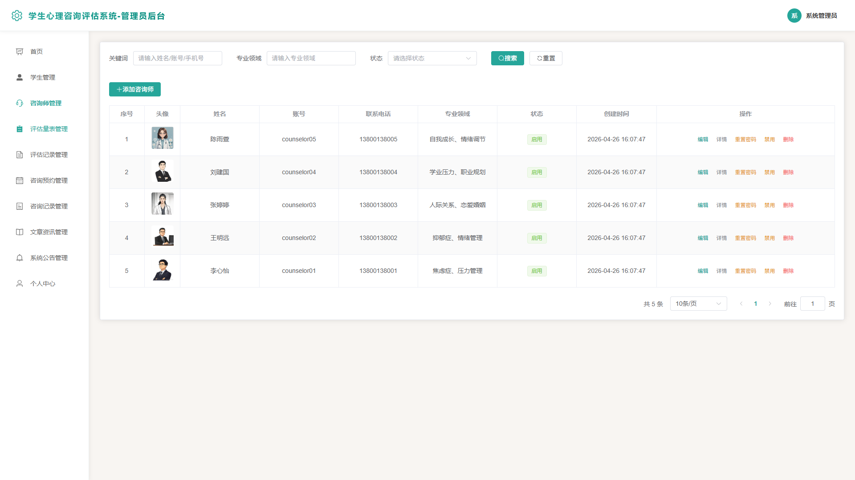Click 禁用 for 王明远

[769, 238]
